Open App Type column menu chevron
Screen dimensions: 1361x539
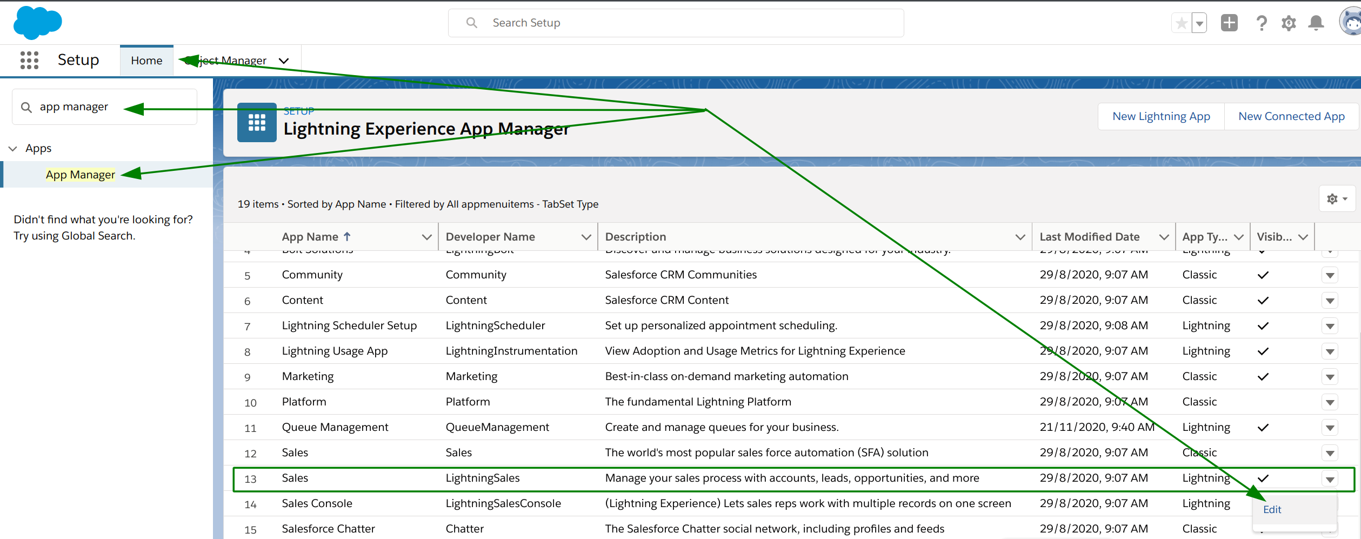click(x=1239, y=237)
